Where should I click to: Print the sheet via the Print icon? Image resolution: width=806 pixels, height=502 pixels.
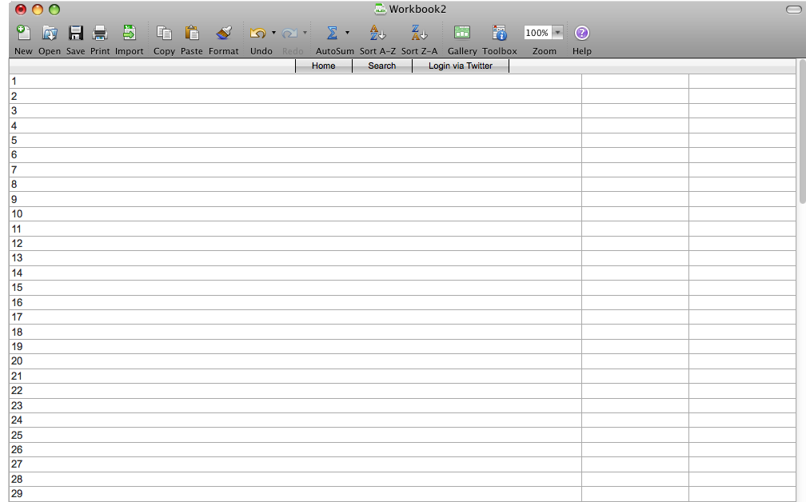(x=100, y=34)
